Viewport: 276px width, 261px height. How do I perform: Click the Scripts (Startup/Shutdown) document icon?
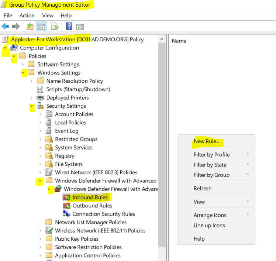(x=40, y=89)
